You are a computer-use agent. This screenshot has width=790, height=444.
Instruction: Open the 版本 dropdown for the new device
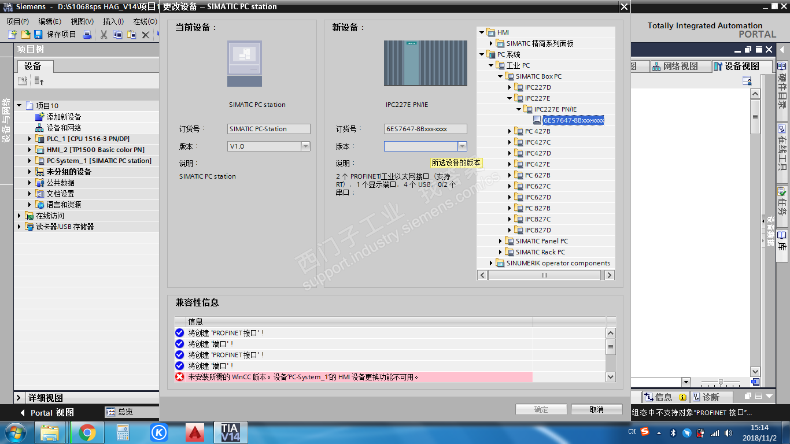pyautogui.click(x=462, y=146)
